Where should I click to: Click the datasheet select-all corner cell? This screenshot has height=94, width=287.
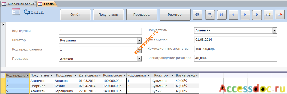(x=3, y=75)
